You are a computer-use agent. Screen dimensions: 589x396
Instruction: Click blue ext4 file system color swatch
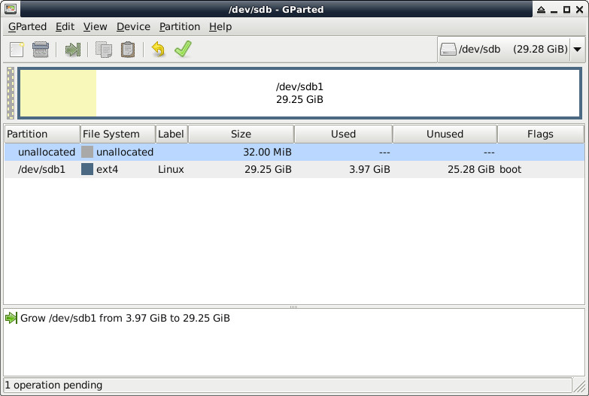point(87,169)
